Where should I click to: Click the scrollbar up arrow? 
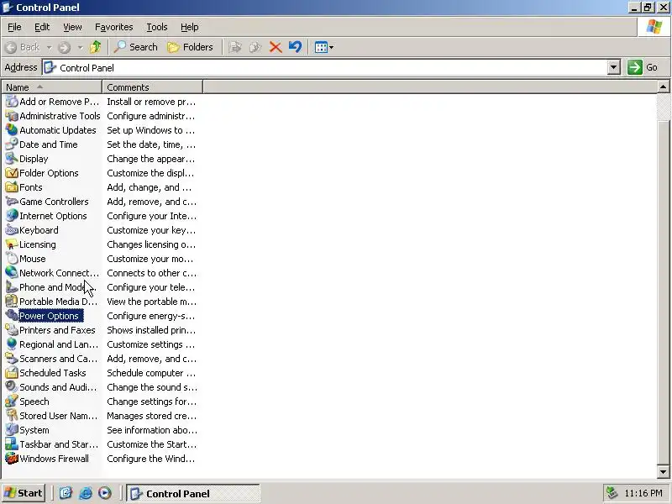[663, 87]
